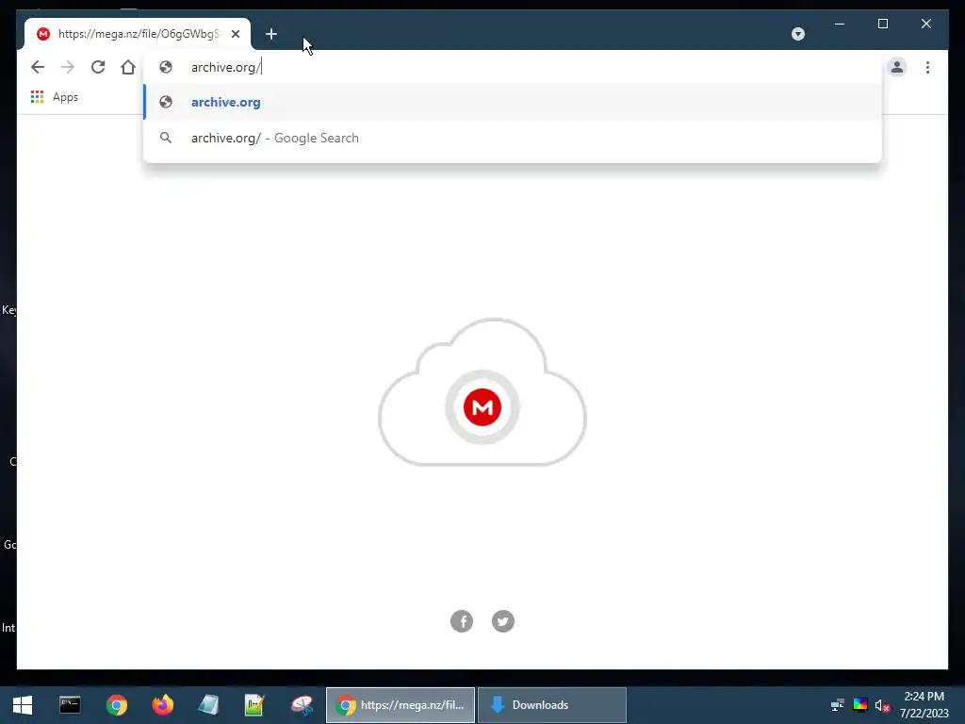Minimize the Chrome window
This screenshot has height=724, width=965.
point(840,24)
